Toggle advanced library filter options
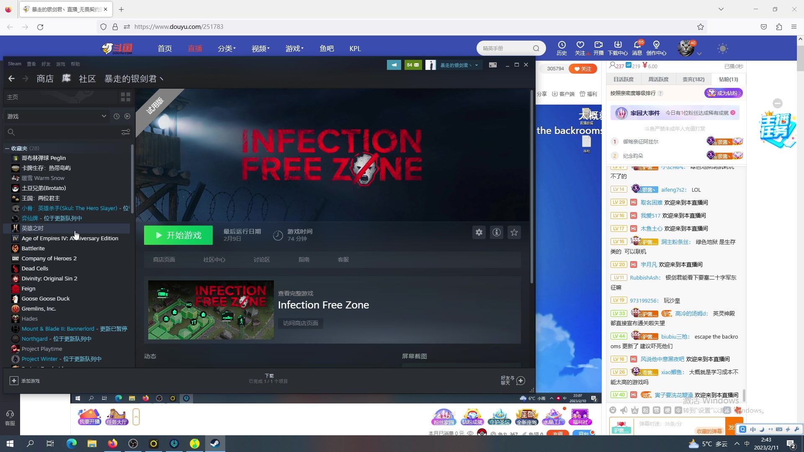Viewport: 804px width, 452px height. [x=126, y=132]
